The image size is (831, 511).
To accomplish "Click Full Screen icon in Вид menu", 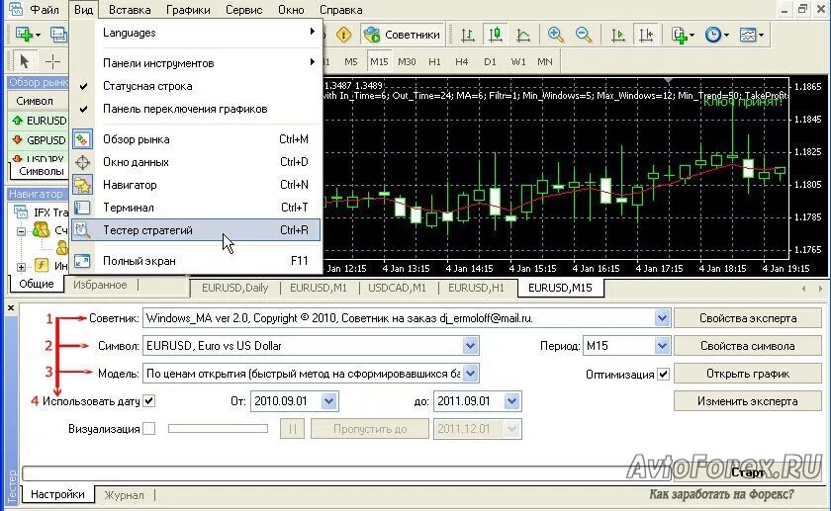I will click(x=83, y=261).
